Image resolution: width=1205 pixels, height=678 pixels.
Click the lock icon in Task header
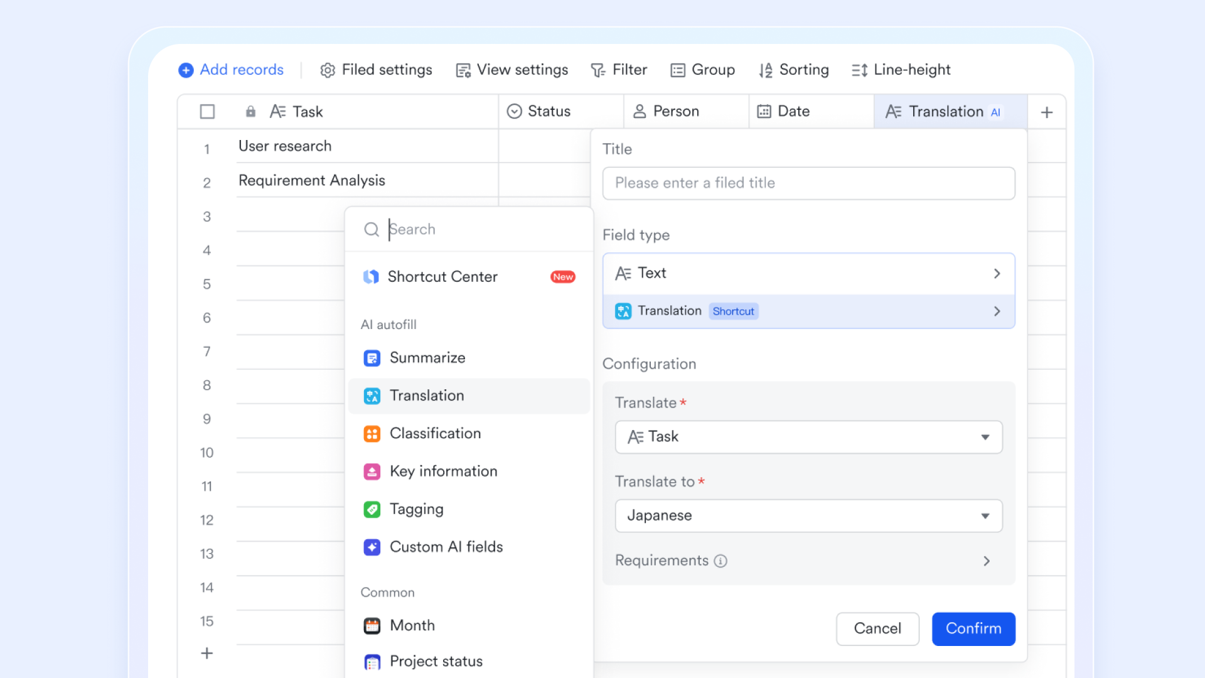click(x=250, y=112)
